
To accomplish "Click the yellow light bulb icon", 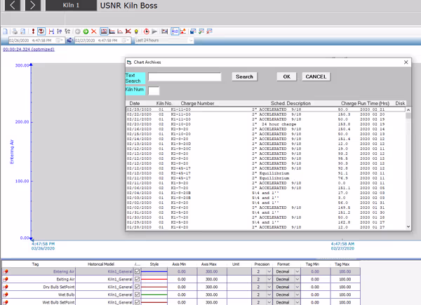I will point(136,32).
